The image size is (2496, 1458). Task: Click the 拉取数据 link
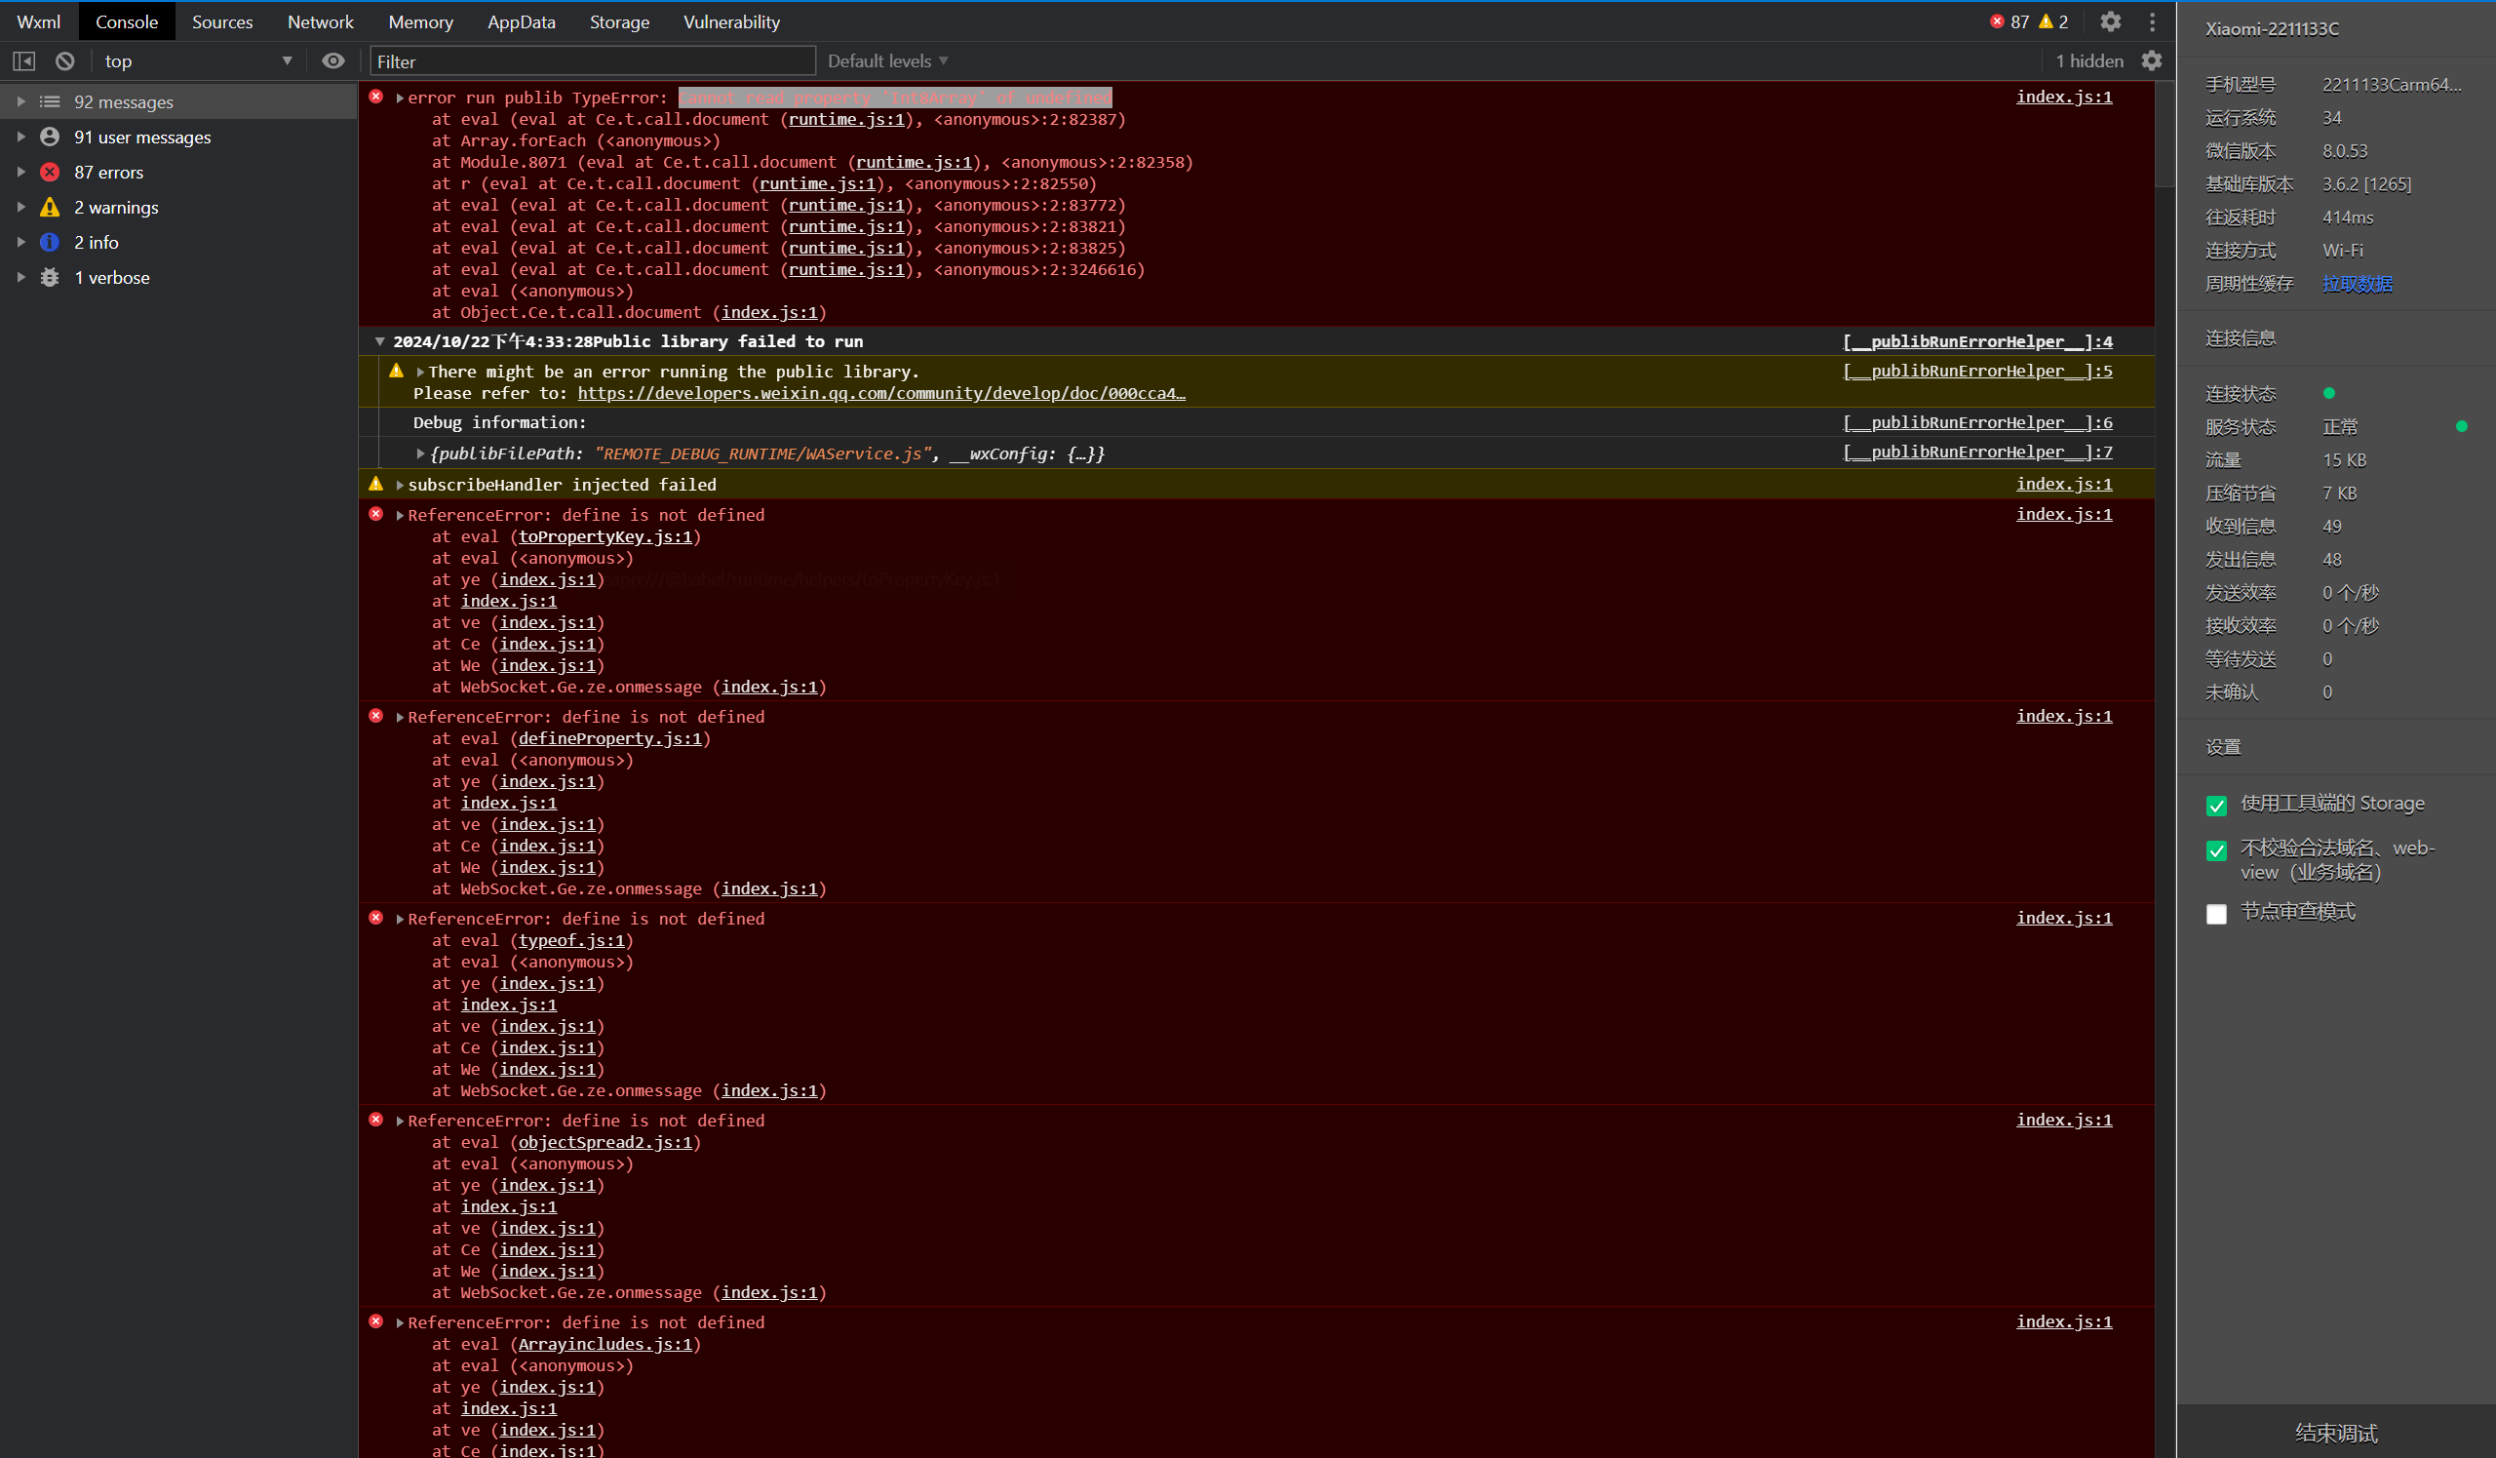[x=2358, y=284]
